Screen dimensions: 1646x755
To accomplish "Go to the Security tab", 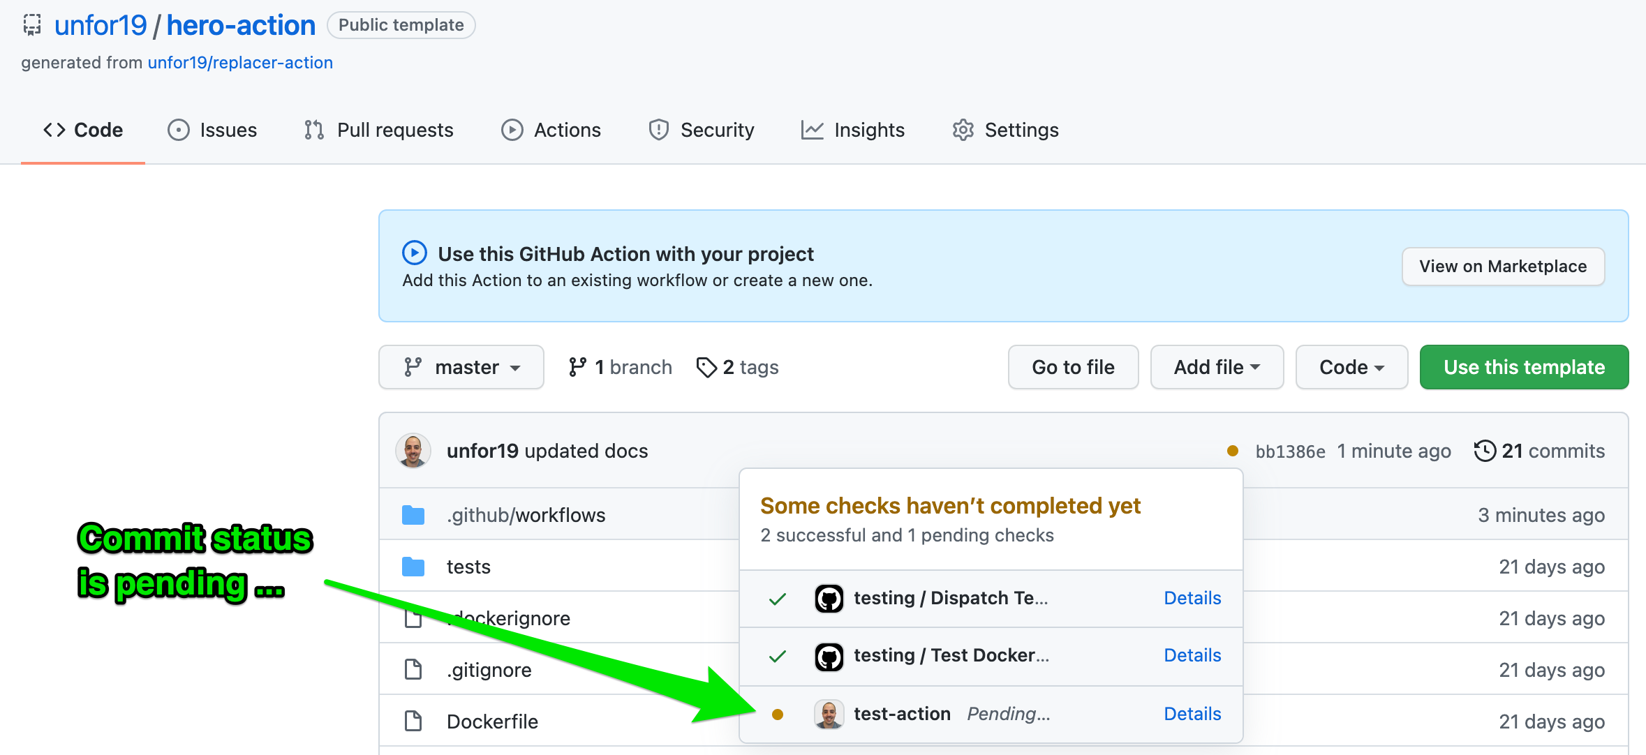I will (x=702, y=130).
